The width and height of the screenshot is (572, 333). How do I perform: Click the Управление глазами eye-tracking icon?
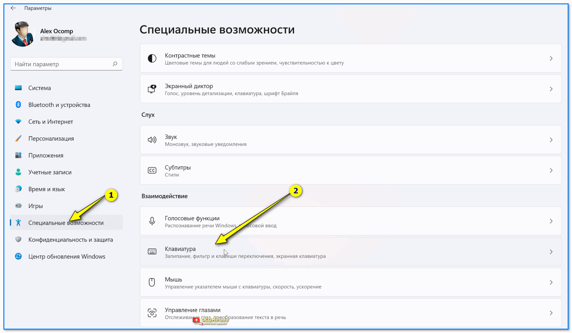[x=152, y=313]
